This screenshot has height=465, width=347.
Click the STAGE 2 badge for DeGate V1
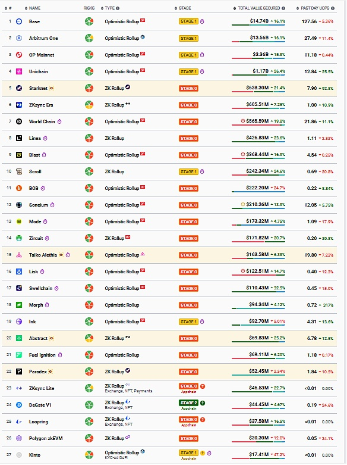click(x=188, y=403)
